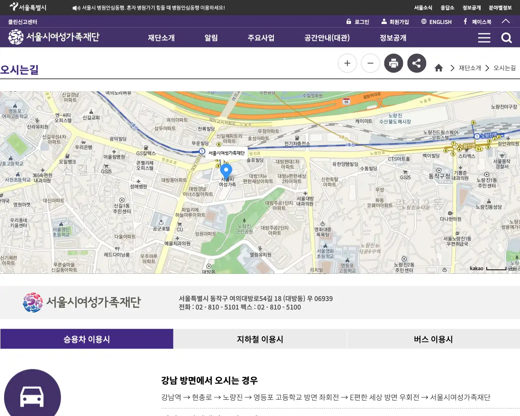Click the Facebook 'f' icon beside 페이스북
The image size is (520, 416).
coord(464,22)
